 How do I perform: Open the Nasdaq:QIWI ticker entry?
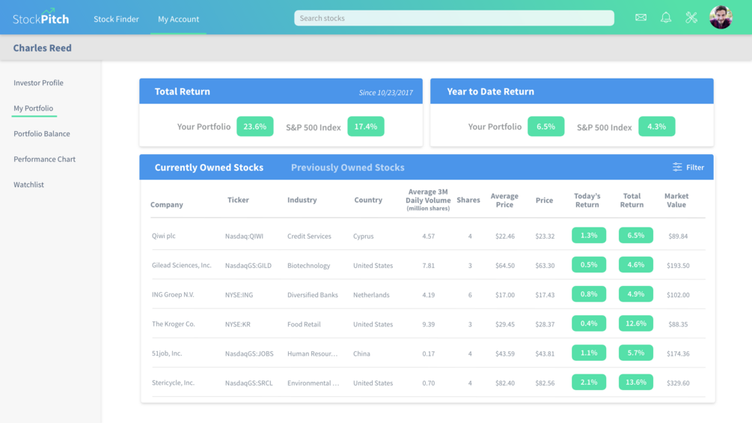[x=244, y=236]
